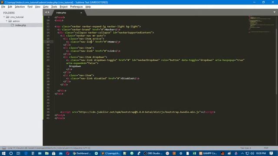The height and width of the screenshot is (156, 278).
Task: Switch to XAMPP Control Panel taskbar button
Action: point(208,153)
